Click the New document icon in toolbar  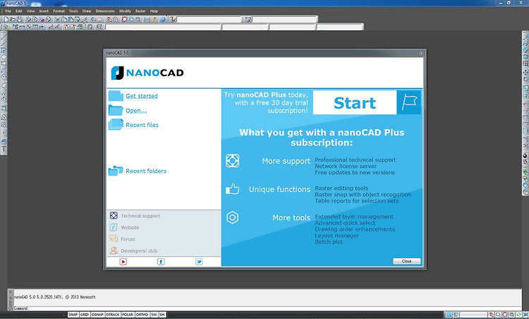click(6, 20)
